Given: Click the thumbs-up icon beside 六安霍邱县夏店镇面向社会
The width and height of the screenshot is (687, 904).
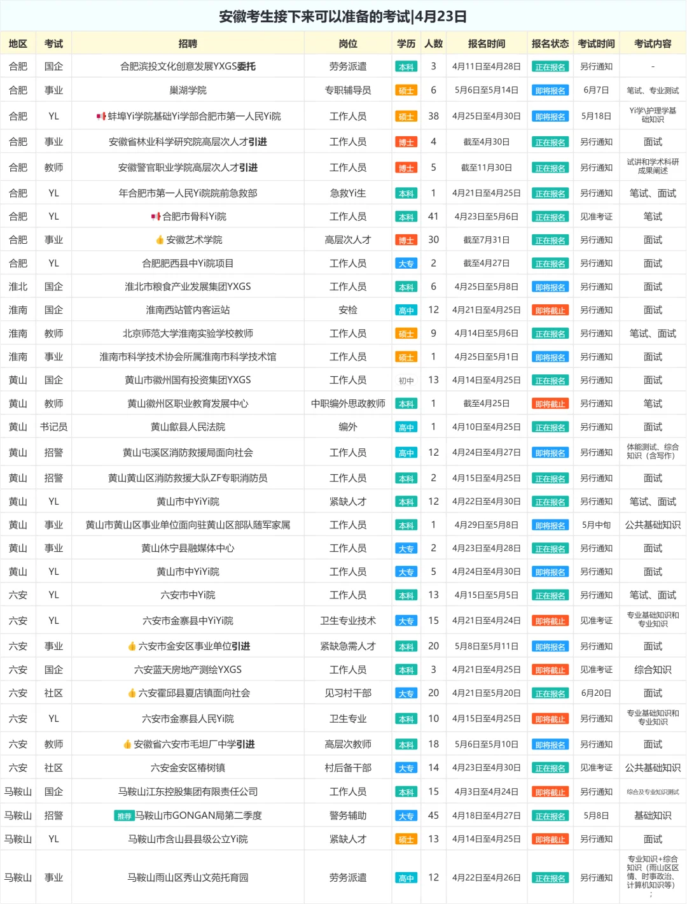Looking at the screenshot, I should tap(132, 693).
